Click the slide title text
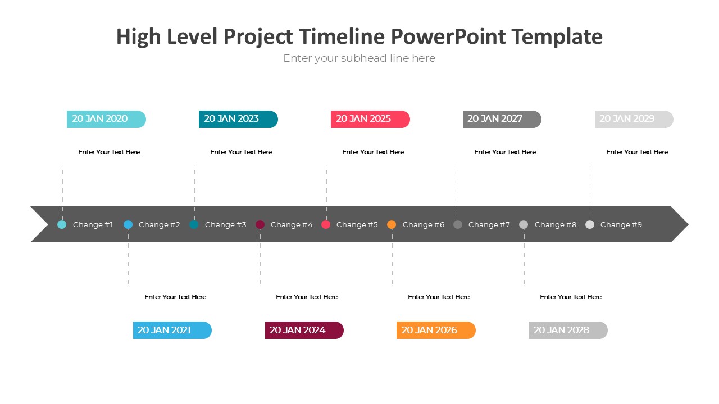Screen dimensions: 719x404 (359, 36)
